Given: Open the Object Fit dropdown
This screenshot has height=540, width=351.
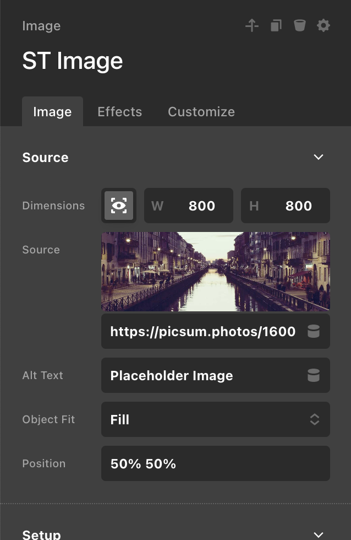Looking at the screenshot, I should (x=215, y=420).
